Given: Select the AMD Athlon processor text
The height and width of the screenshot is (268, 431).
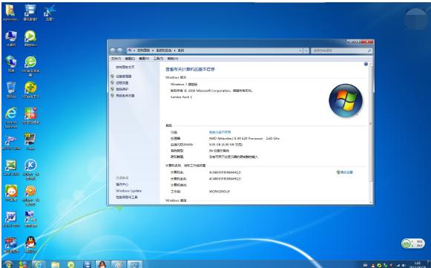Looking at the screenshot, I should point(244,138).
